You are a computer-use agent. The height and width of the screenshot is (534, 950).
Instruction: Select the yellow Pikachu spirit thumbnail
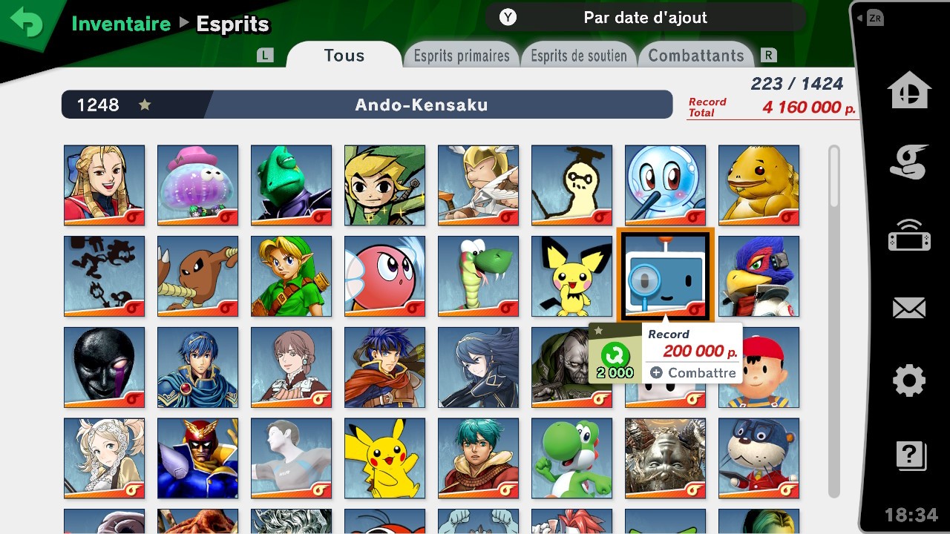point(384,458)
